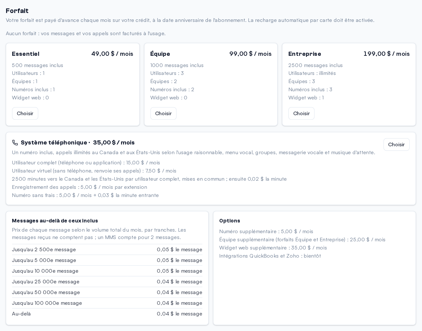Click the 199,00 $ / mois price
Image resolution: width=422 pixels, height=331 pixels.
(x=387, y=54)
